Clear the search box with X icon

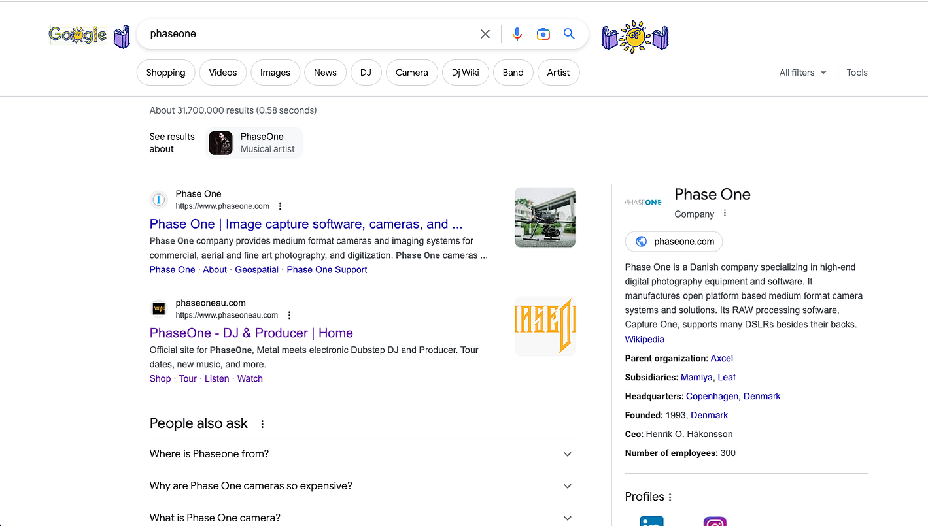[485, 34]
